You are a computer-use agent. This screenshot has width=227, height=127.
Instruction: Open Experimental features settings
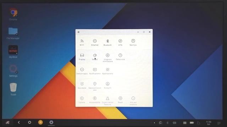point(107,101)
